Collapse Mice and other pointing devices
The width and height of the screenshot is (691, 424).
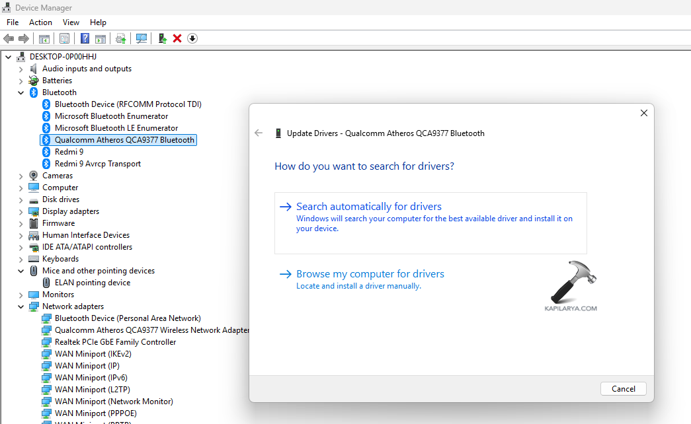coord(20,271)
